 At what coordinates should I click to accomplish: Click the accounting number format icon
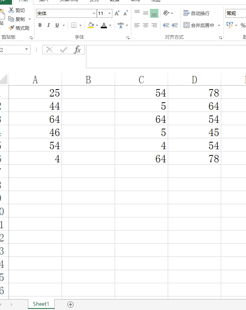230,25
